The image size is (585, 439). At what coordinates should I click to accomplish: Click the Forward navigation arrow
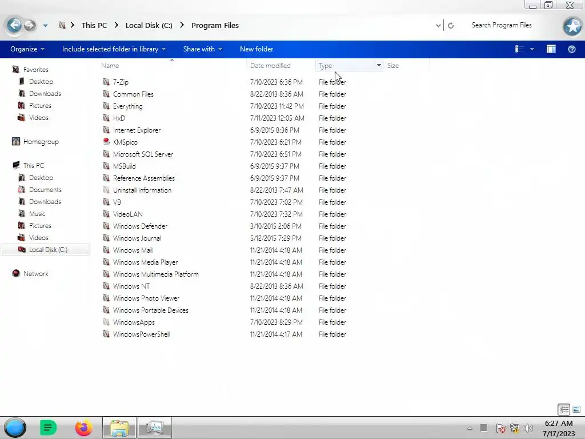click(x=30, y=25)
